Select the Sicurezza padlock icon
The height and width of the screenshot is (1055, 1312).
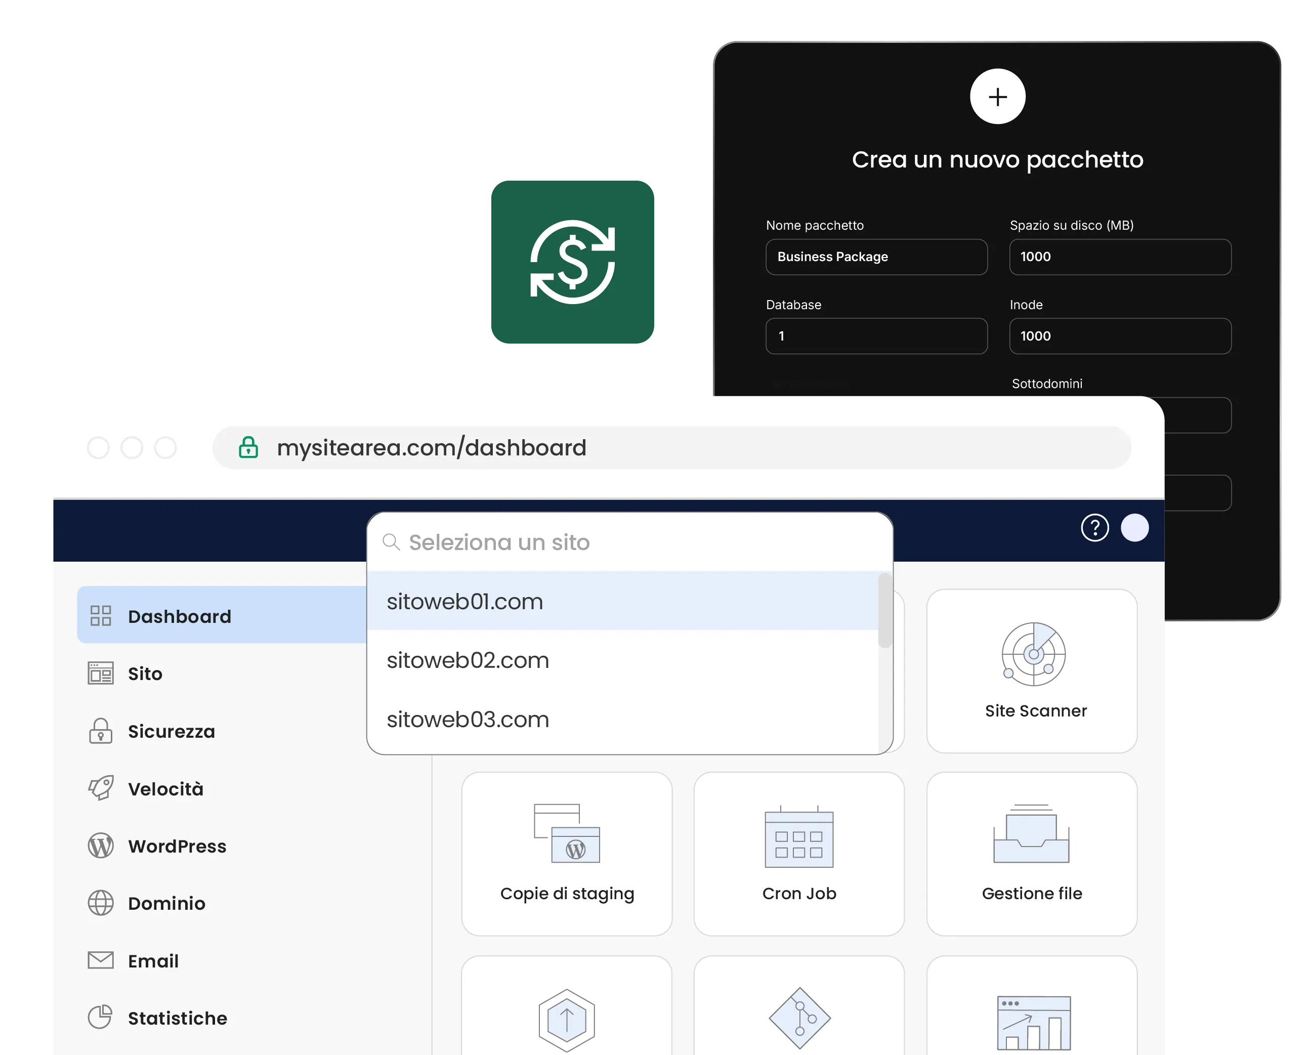coord(100,731)
